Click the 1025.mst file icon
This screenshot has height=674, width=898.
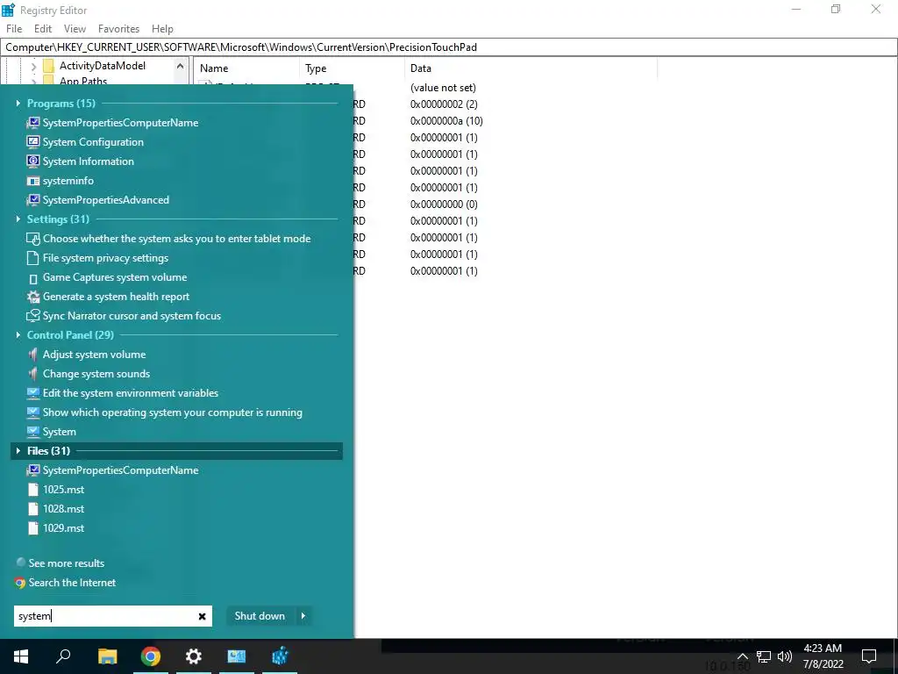(33, 490)
